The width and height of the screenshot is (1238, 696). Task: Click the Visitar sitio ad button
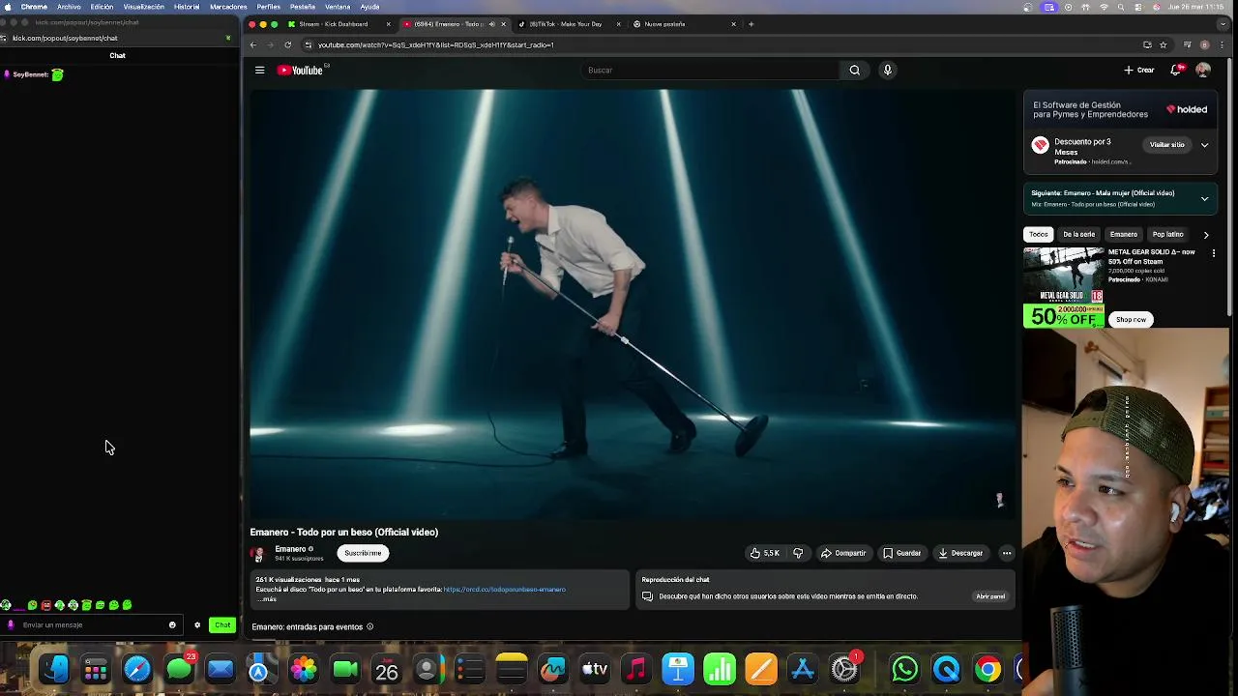click(x=1166, y=145)
